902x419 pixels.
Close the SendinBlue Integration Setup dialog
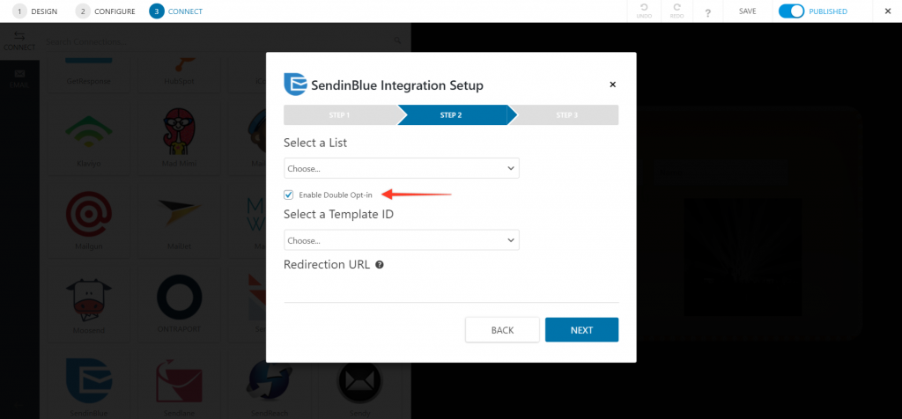[x=613, y=85]
